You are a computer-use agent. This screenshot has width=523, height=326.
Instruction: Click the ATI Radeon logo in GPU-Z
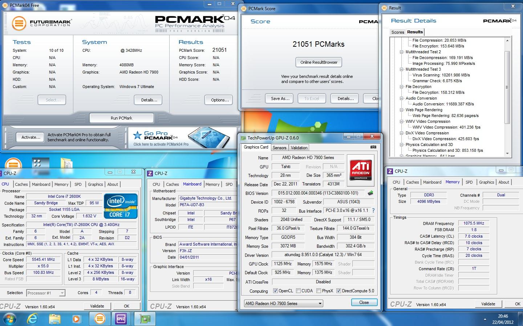pos(361,170)
